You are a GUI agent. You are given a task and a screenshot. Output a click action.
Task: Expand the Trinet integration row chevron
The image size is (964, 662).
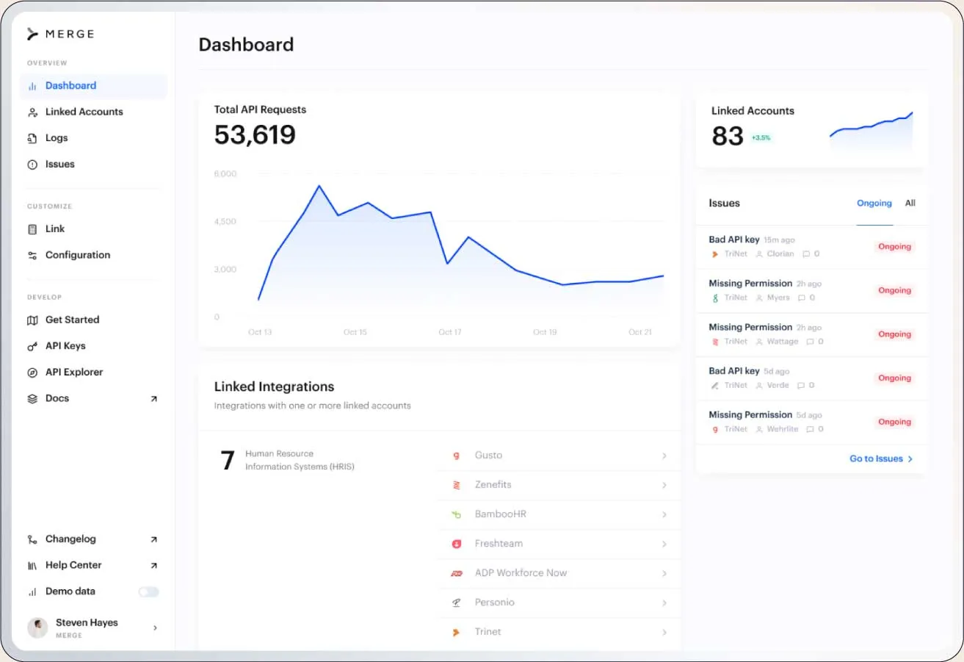[664, 632]
